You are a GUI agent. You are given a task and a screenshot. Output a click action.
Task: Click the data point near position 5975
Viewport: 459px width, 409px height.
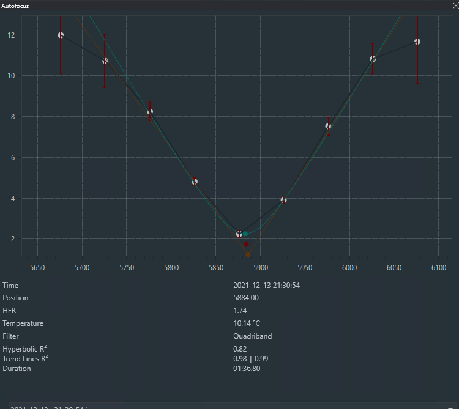pos(328,127)
